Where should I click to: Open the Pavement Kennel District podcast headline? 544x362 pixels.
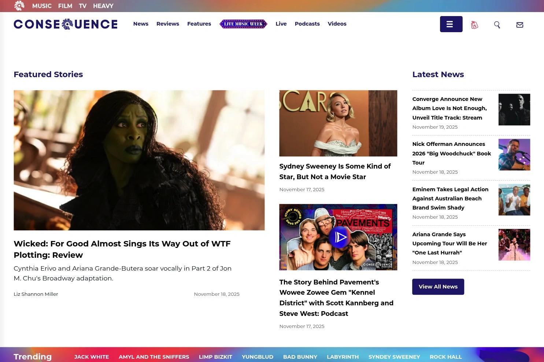pos(336,298)
